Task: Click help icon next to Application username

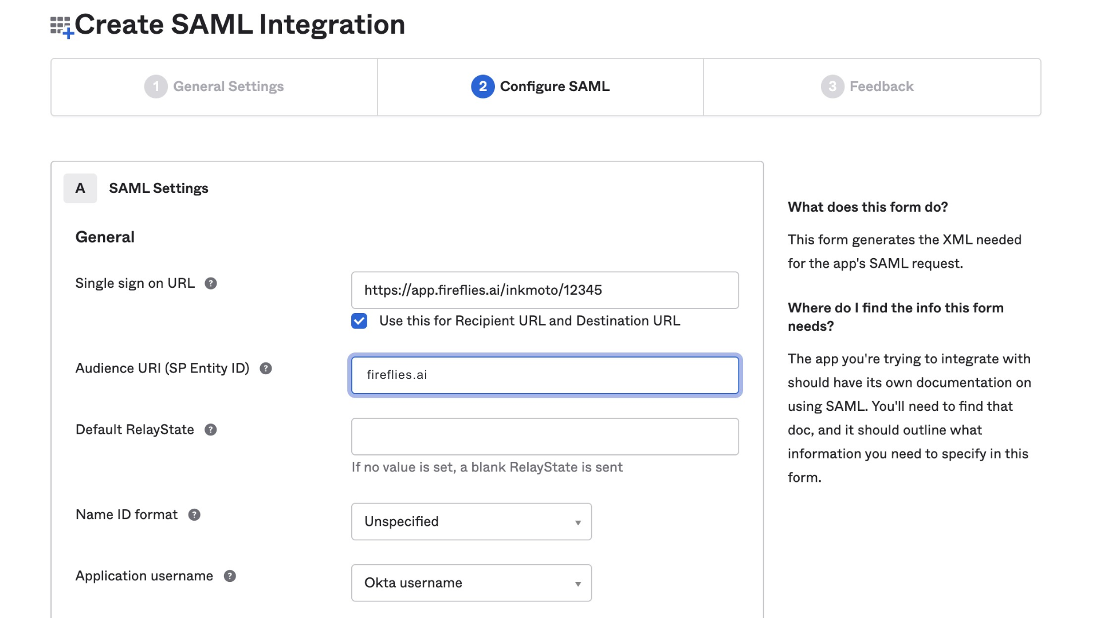Action: pyautogui.click(x=230, y=576)
